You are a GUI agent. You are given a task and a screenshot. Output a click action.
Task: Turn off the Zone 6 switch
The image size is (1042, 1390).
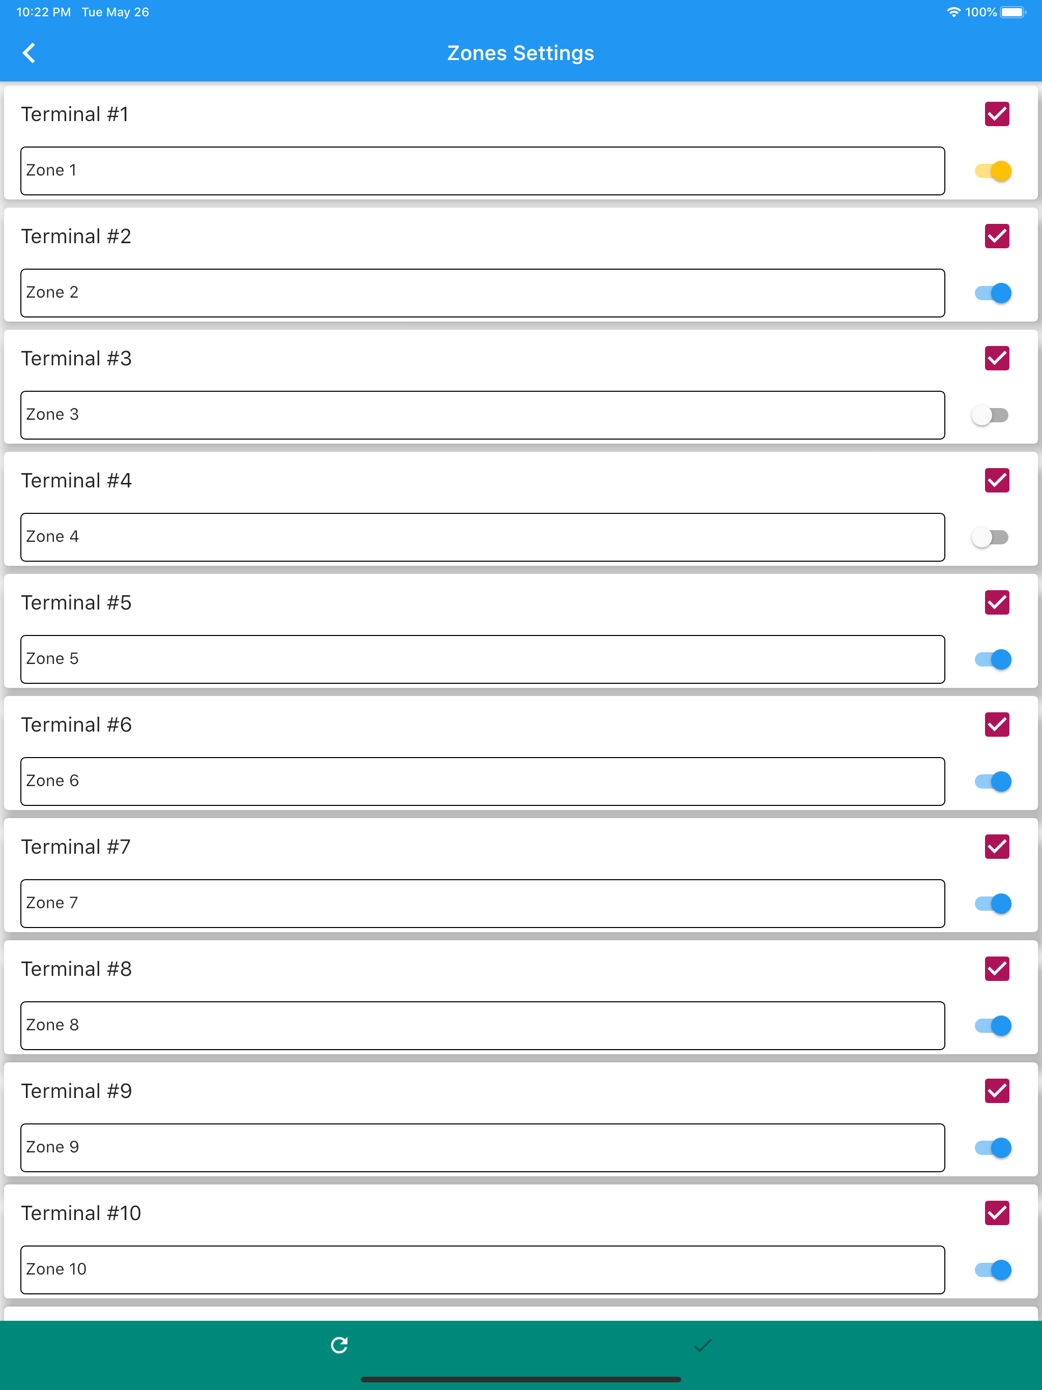[x=993, y=781]
